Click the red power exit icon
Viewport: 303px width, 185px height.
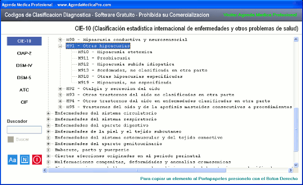37,160
